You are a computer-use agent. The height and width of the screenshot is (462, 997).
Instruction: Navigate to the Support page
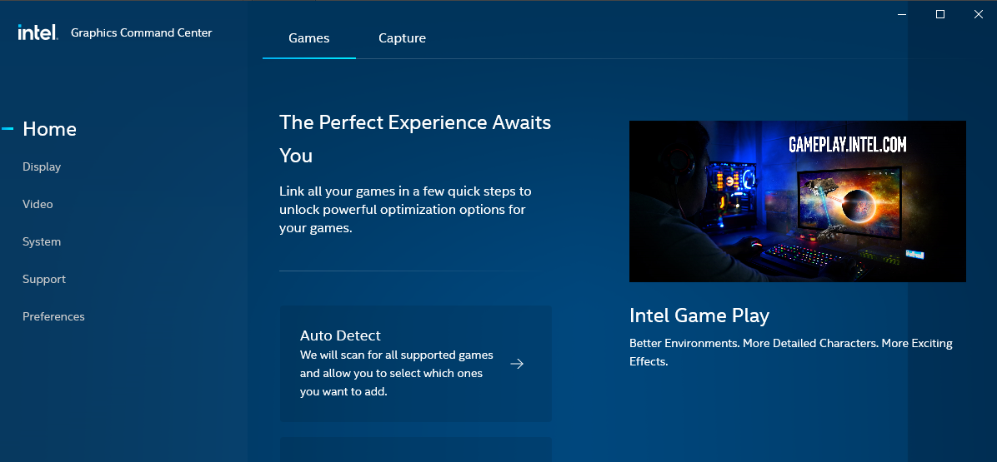[x=44, y=279]
